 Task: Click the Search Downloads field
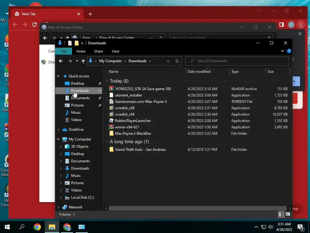pos(237,61)
